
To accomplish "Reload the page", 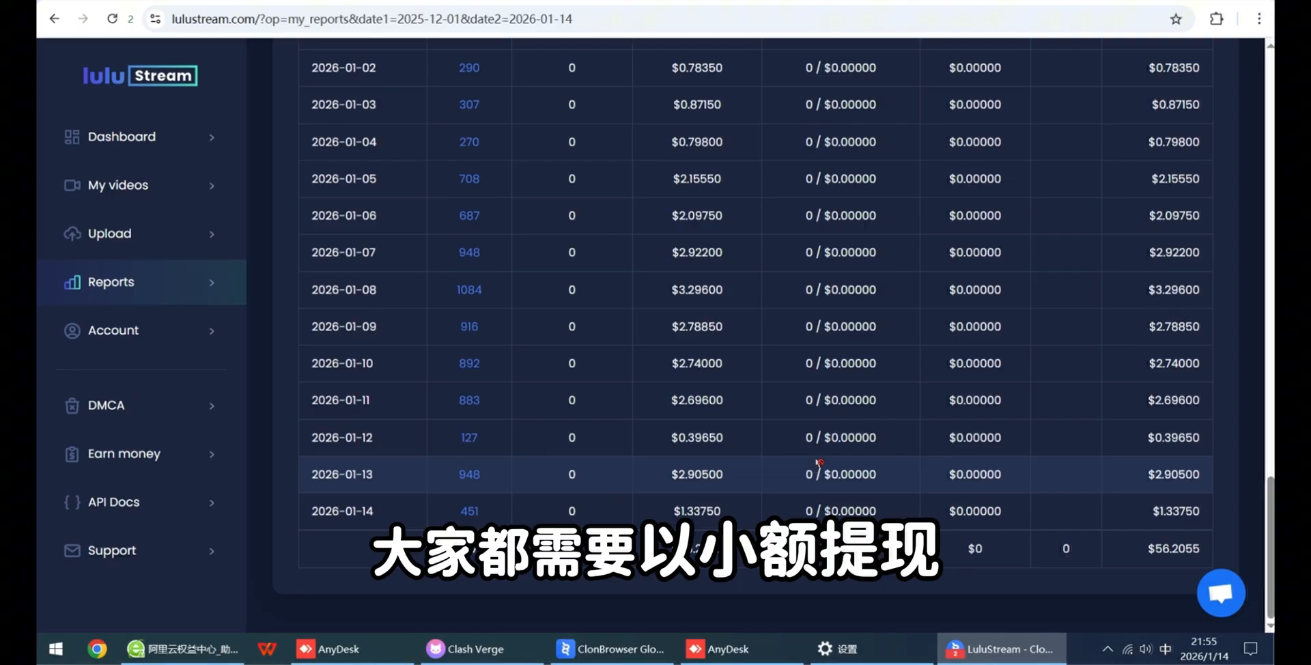I will click(x=113, y=18).
